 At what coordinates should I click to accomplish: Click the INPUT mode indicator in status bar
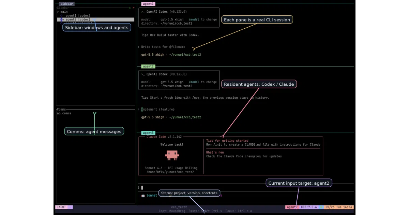[x=61, y=207]
